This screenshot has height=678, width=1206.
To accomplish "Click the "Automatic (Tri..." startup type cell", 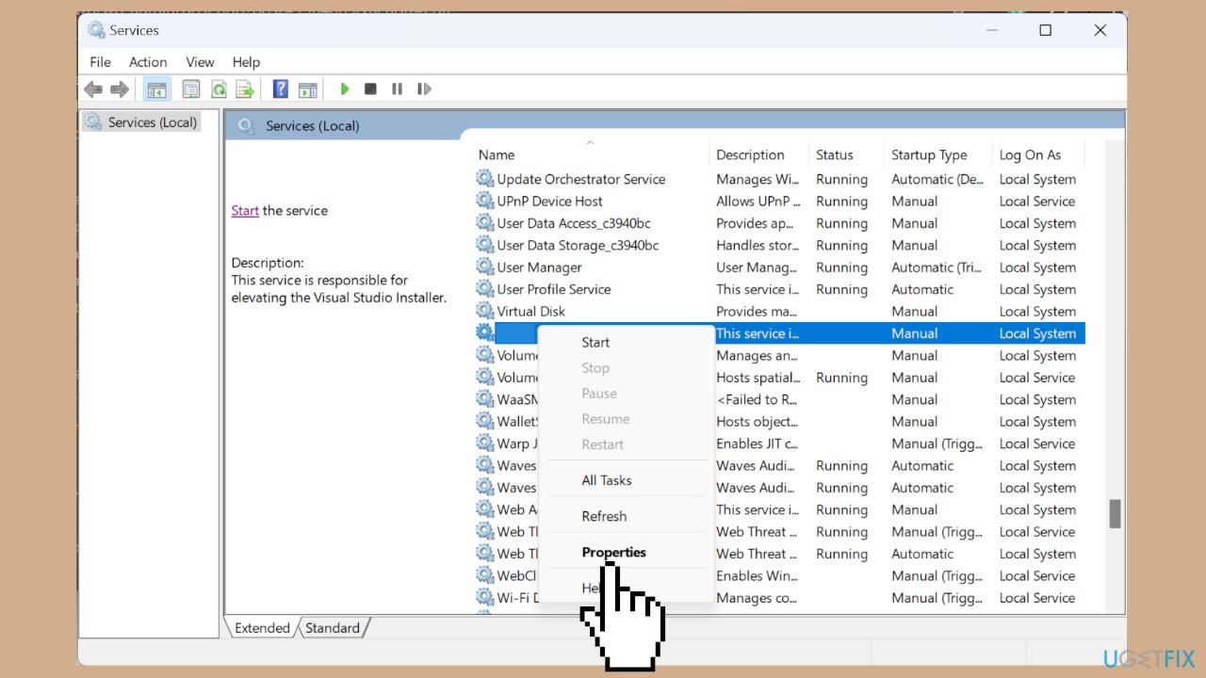I will (x=937, y=267).
